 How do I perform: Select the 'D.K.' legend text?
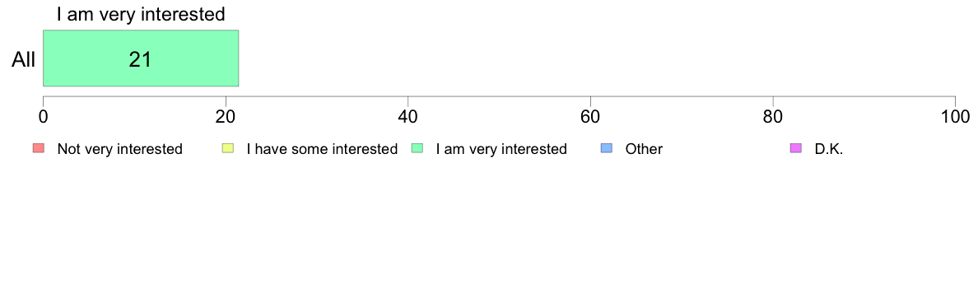coord(829,149)
